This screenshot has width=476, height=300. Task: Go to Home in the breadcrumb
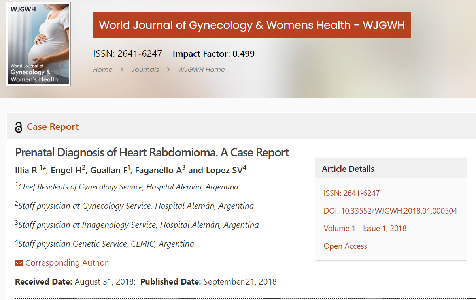point(103,69)
